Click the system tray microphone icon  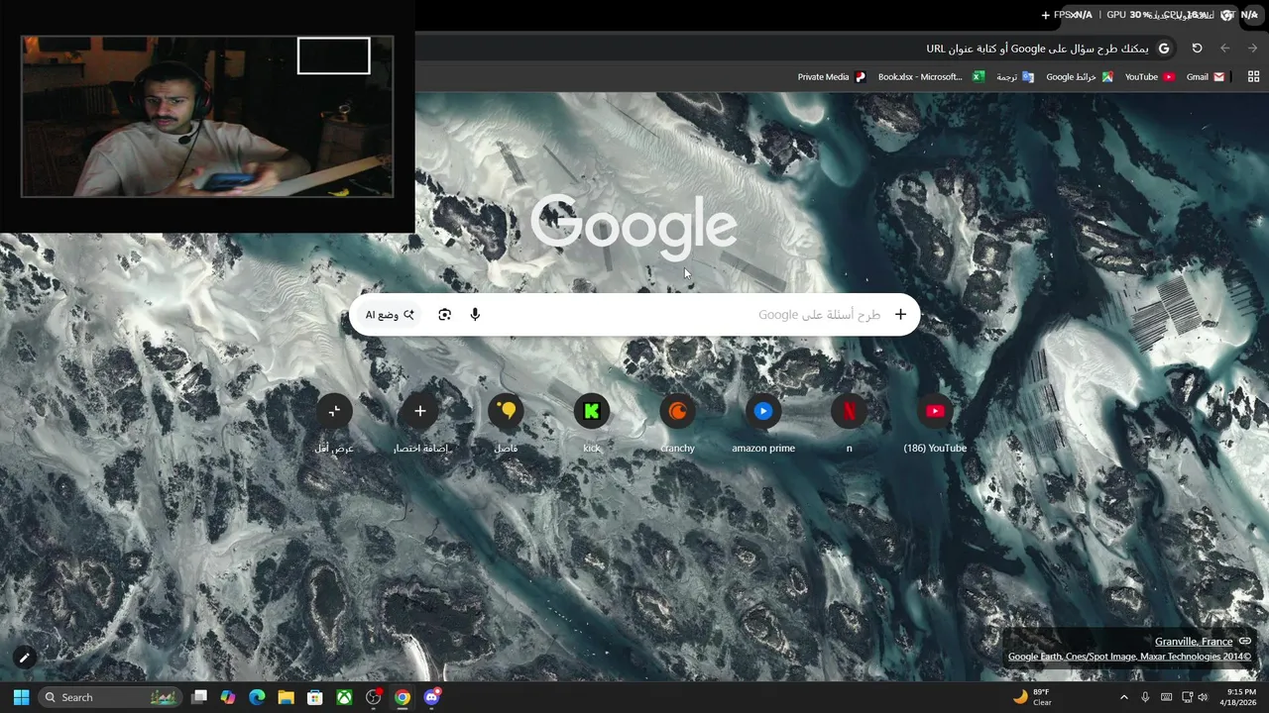(x=1145, y=697)
